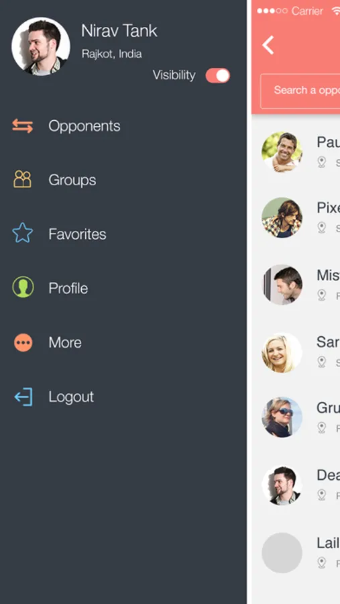Select the Groups menu entry
The height and width of the screenshot is (604, 340).
[x=72, y=180]
